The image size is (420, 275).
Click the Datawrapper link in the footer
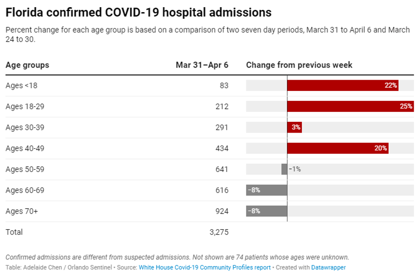(x=330, y=267)
